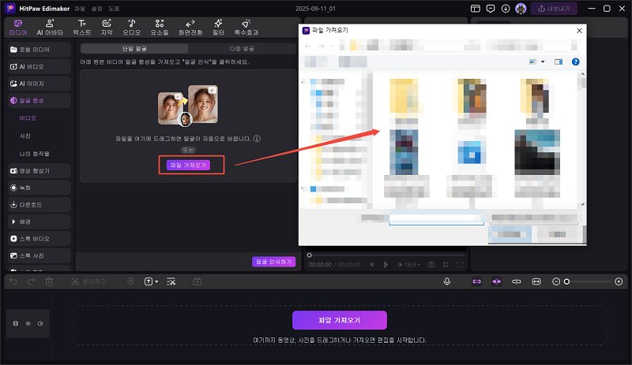The height and width of the screenshot is (365, 632).
Task: Choose the 사진 sub-item under 얼굴 합성
Action: click(x=25, y=136)
